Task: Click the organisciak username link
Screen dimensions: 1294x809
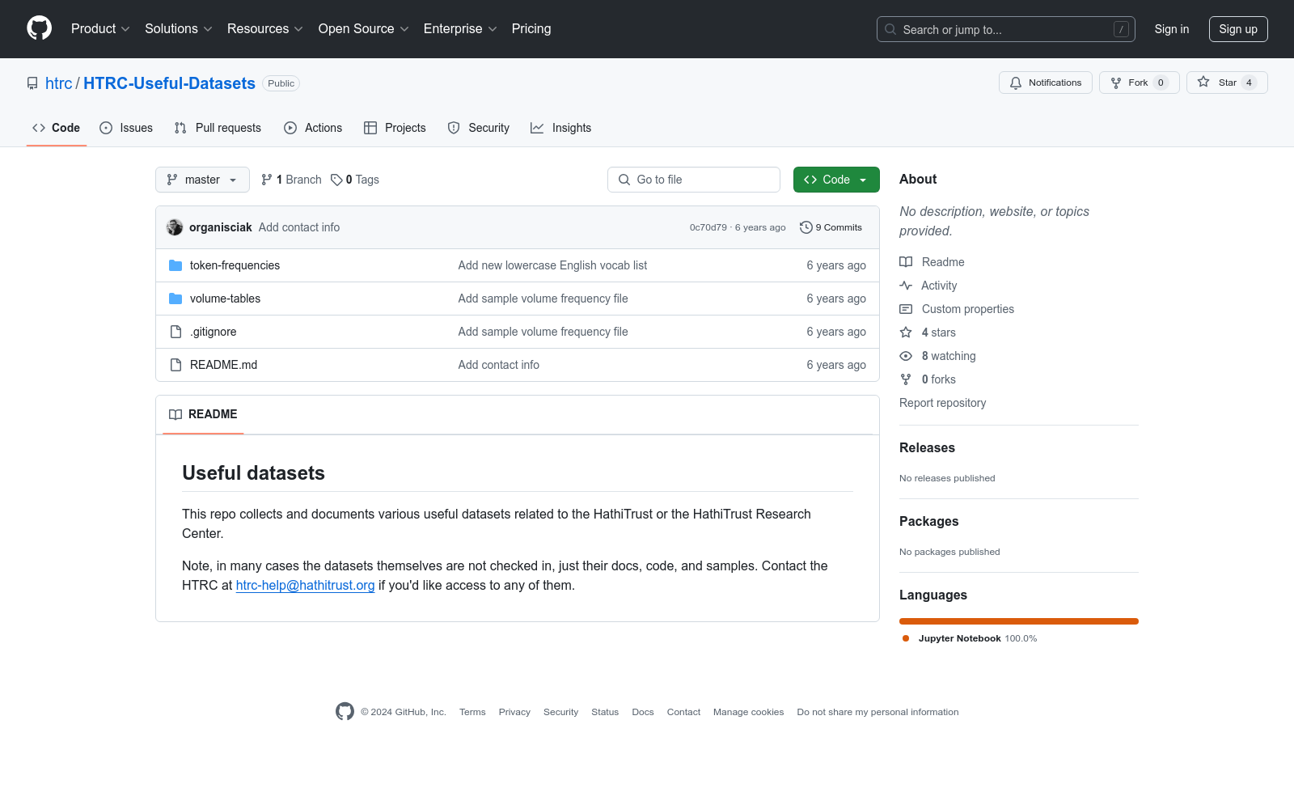Action: click(221, 227)
